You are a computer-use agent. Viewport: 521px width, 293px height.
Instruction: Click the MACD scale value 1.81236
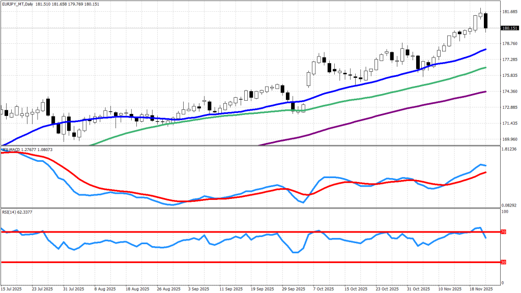click(x=509, y=150)
